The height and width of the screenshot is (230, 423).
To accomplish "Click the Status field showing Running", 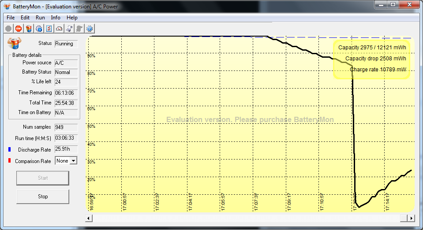I will point(66,44).
